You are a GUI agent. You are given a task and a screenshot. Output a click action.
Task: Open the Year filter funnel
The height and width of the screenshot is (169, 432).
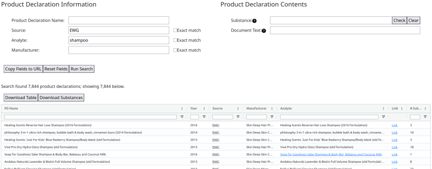tap(204, 117)
